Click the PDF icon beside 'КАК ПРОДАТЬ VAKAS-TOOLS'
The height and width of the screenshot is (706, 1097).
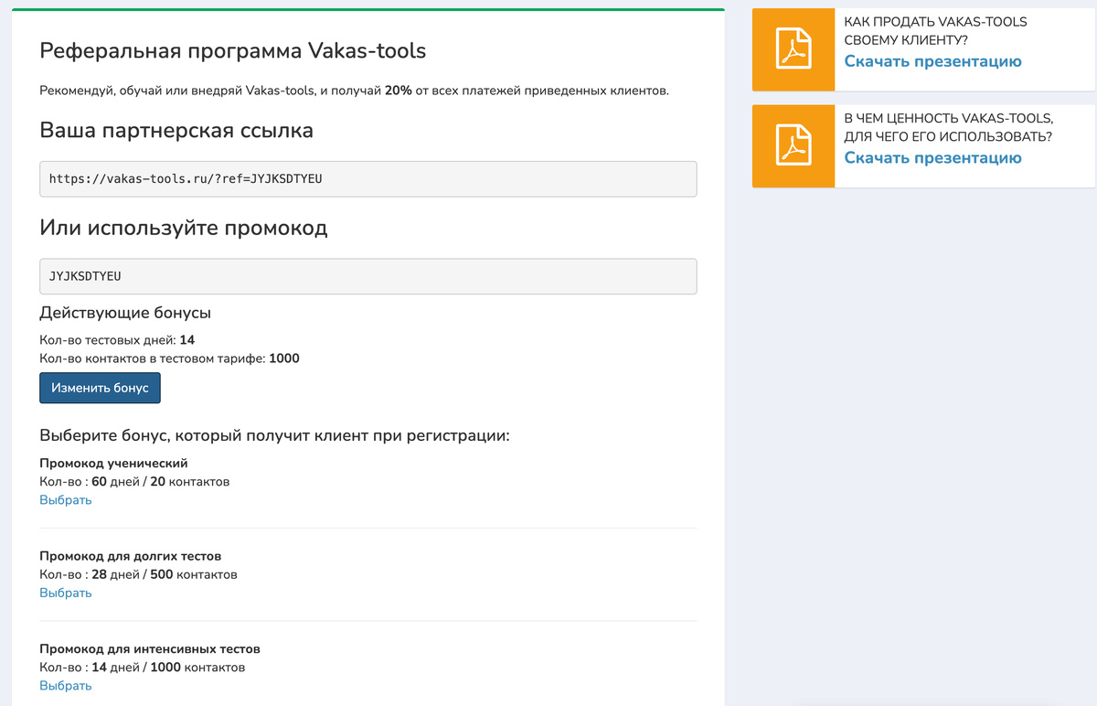tap(793, 49)
